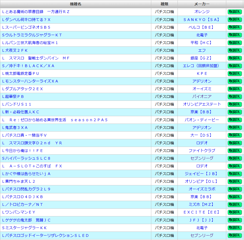Open the Ｌ超華祭ＰＢ machine link
This screenshot has height=240, width=244.
[x=13, y=97]
